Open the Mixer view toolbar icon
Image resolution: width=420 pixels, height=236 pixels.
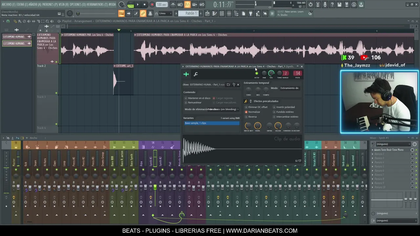coord(229,13)
